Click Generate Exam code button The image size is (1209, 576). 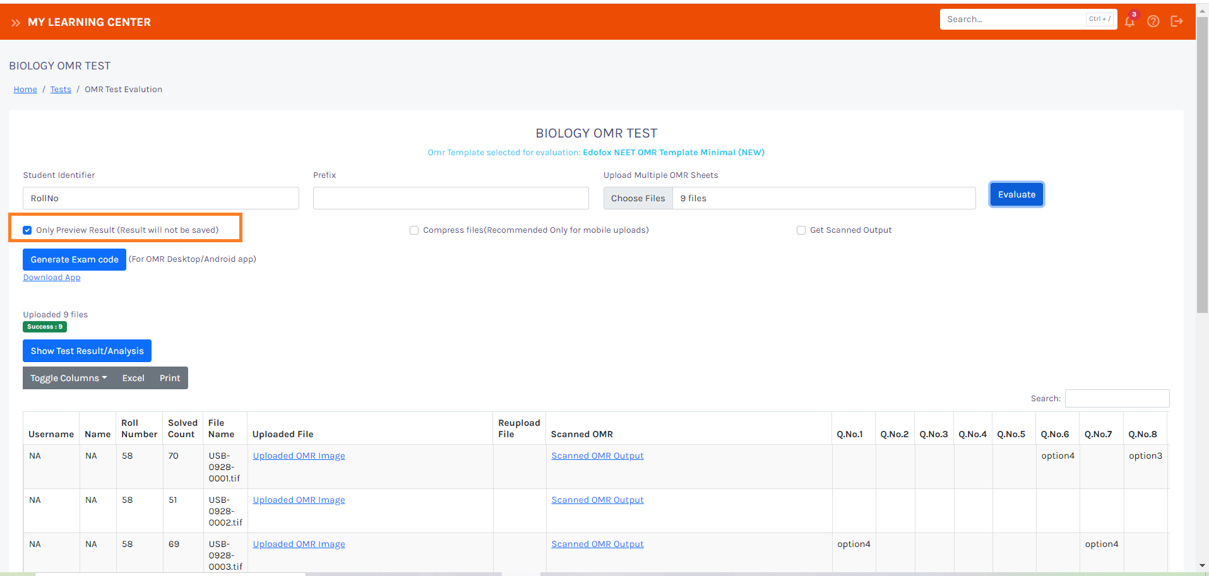click(74, 259)
